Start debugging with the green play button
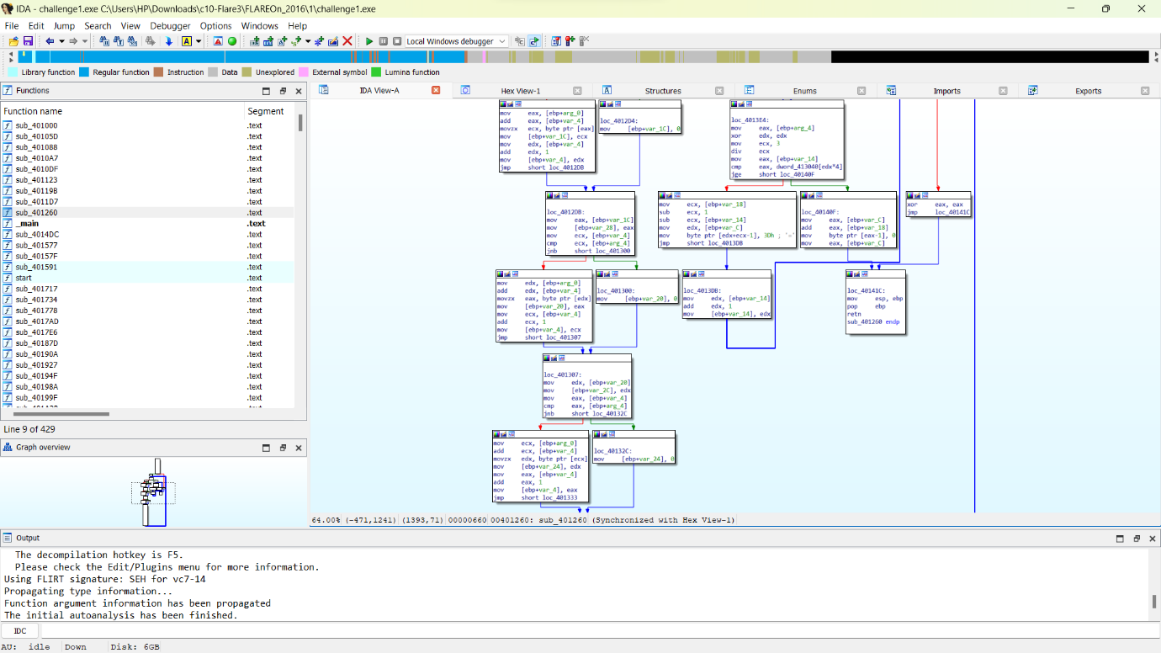The image size is (1161, 653). (x=368, y=41)
